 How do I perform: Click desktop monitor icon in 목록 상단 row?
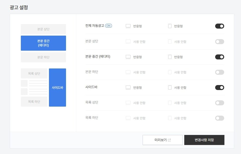coord(128,103)
